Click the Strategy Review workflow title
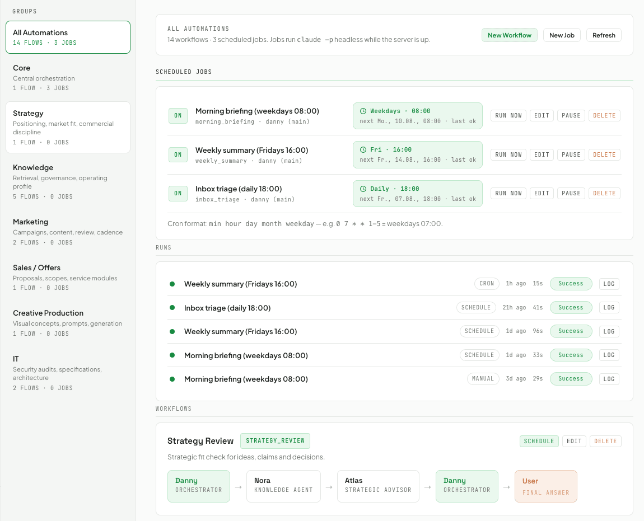Screen dimensions: 644x521 point(200,441)
